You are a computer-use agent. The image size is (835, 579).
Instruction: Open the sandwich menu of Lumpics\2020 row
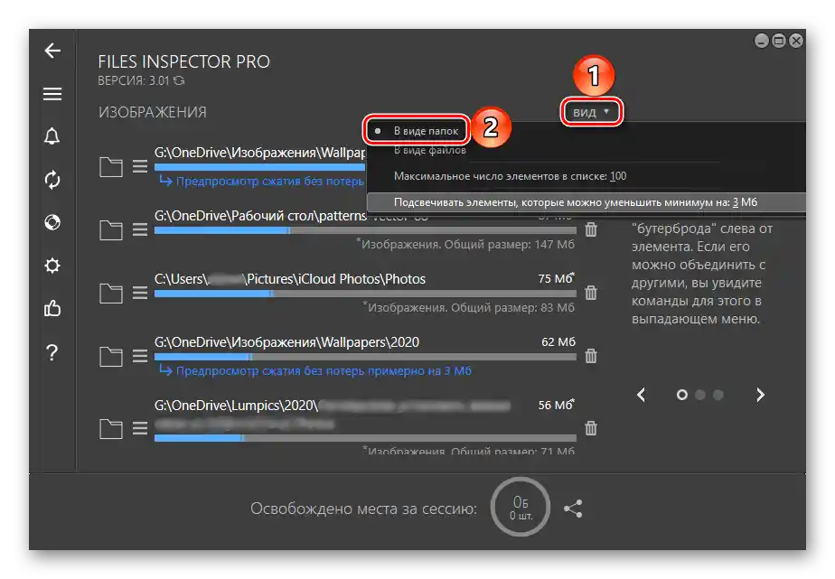[x=140, y=428]
